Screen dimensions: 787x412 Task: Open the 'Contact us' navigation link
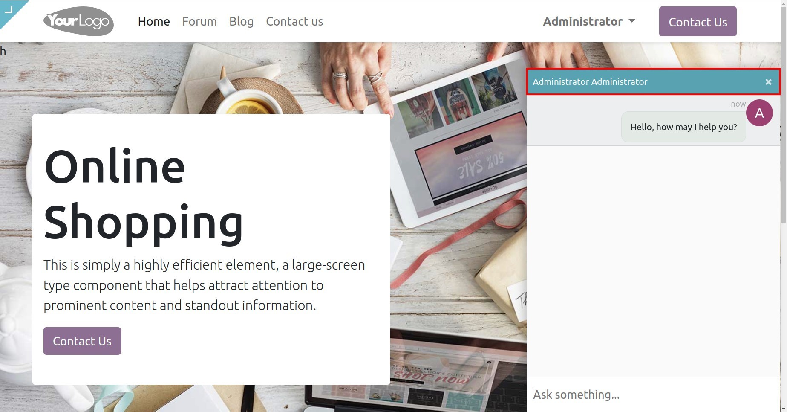(294, 21)
